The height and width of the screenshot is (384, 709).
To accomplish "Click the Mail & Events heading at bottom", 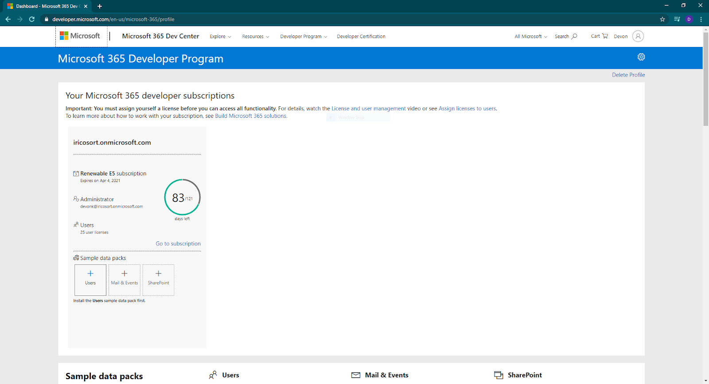I will [387, 375].
